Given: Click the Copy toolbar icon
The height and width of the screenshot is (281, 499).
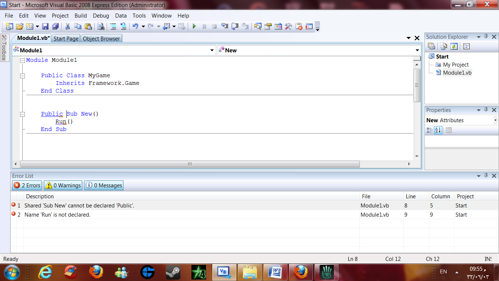Looking at the screenshot, I should coord(78,26).
